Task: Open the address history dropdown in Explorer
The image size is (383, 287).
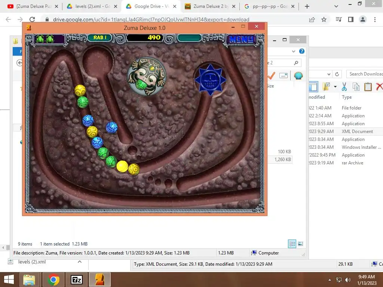Action: [x=329, y=74]
